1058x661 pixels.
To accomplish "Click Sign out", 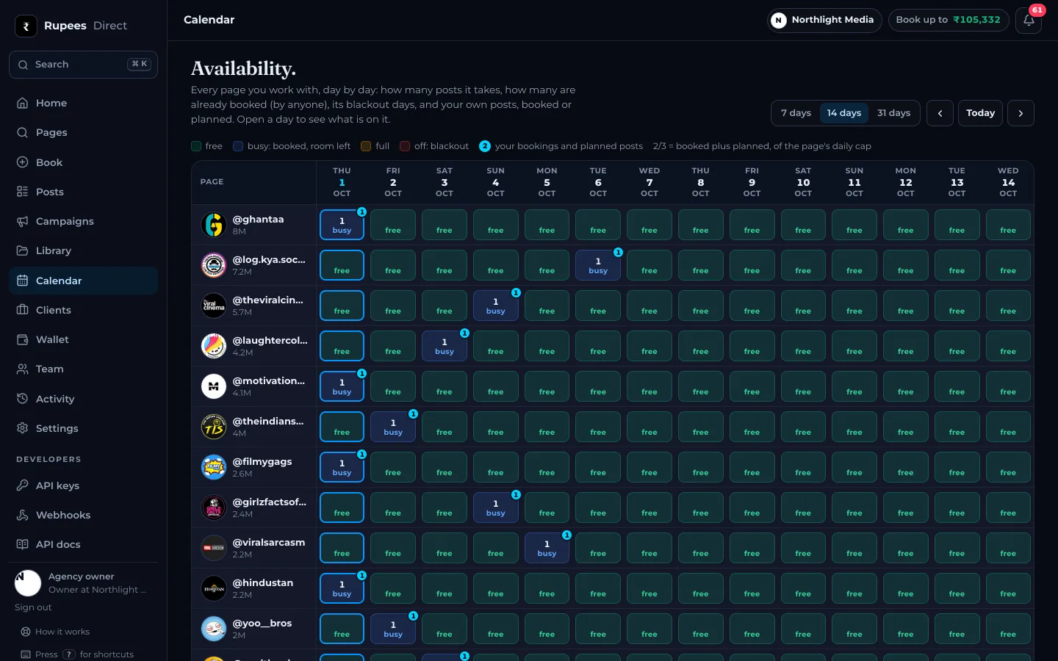I will click(33, 607).
